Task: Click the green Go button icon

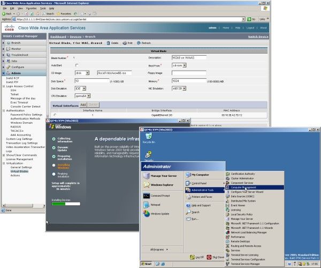Action: coord(249,19)
